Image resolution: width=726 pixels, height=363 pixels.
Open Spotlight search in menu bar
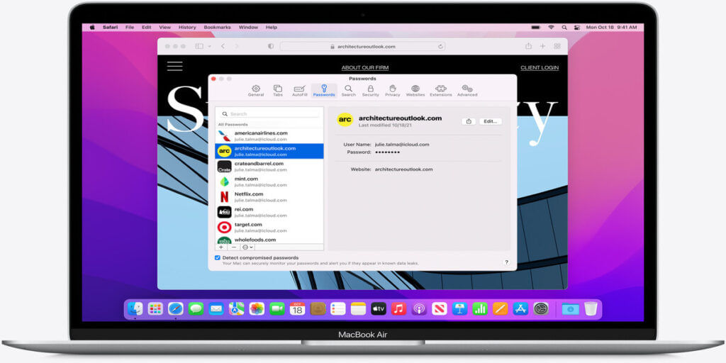[564, 28]
